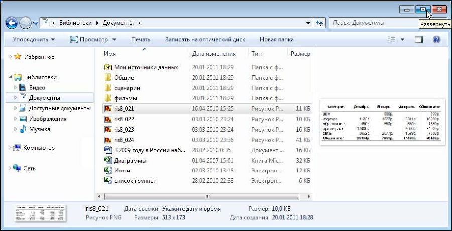
Task: Click the left arrow of the horizontal scrollbar
Action: (100, 196)
